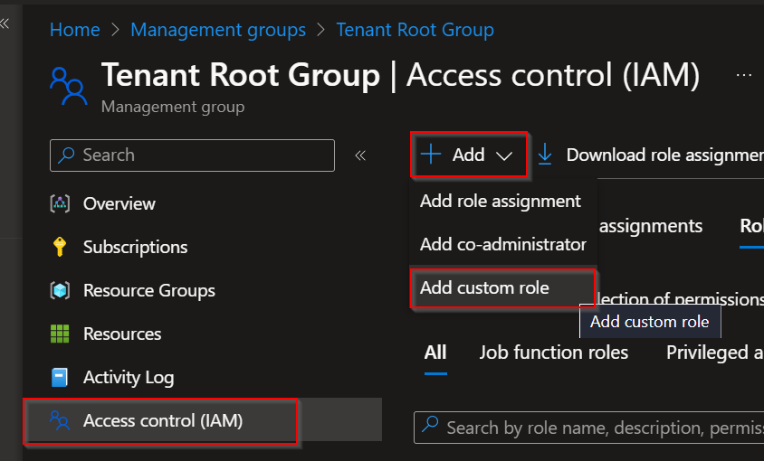Click the Activity Log book icon

(60, 377)
